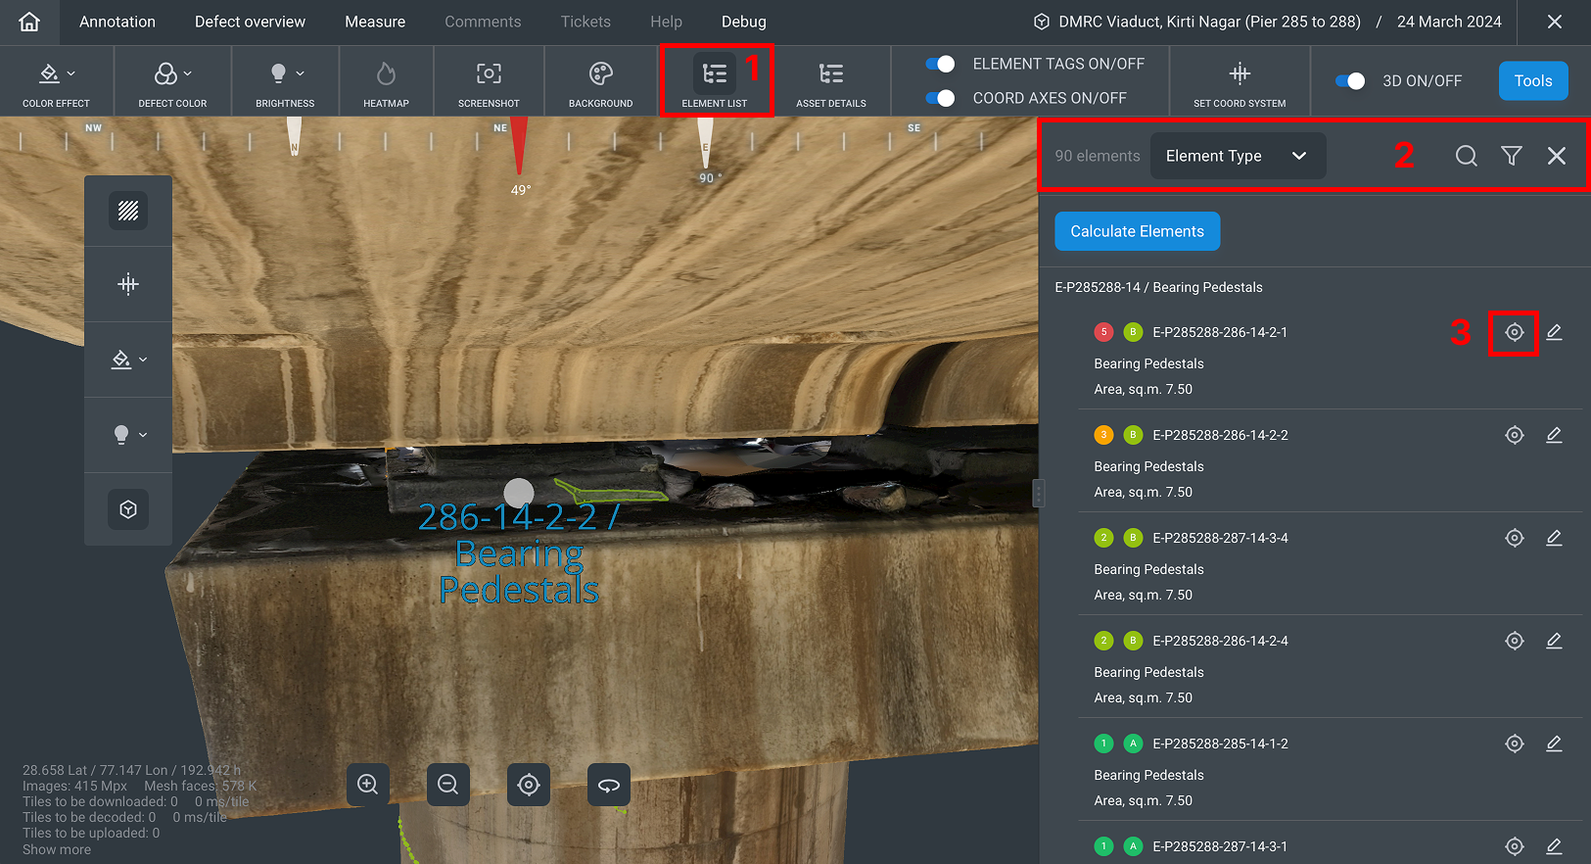This screenshot has width=1591, height=864.
Task: Open sidebar brightness bulb dropdown
Action: pos(128,434)
